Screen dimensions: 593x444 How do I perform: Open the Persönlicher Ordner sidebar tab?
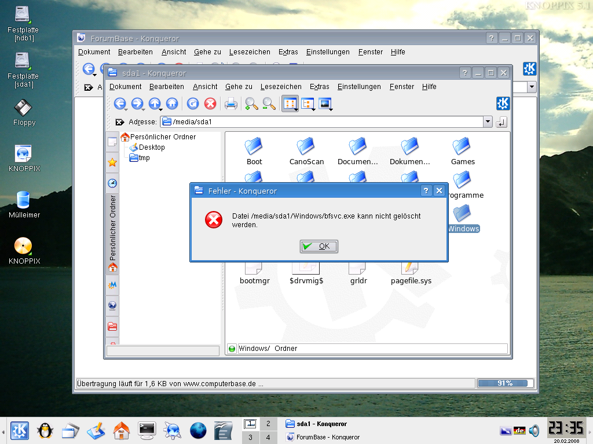click(113, 232)
